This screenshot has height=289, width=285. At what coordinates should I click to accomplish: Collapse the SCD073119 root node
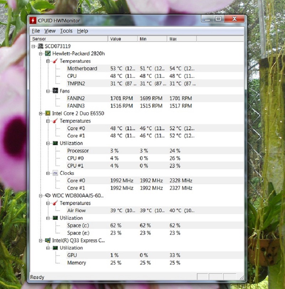(x=33, y=46)
